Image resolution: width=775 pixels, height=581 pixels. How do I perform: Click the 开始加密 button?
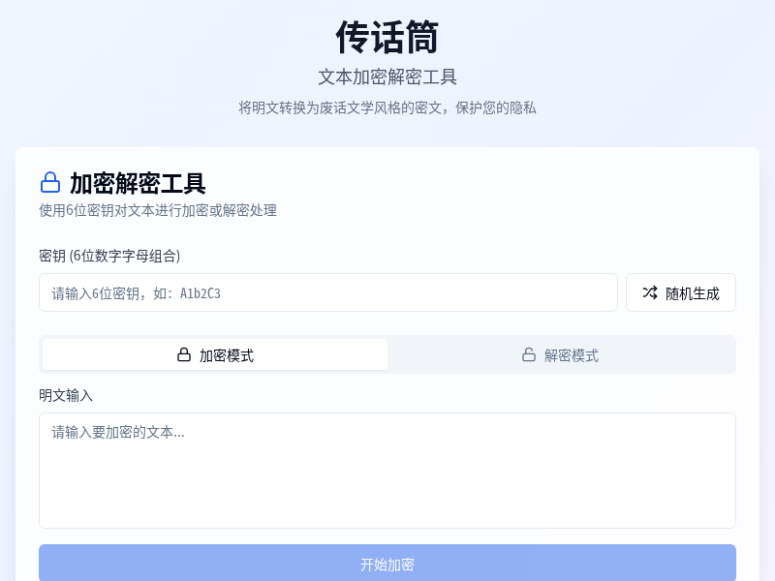387,565
